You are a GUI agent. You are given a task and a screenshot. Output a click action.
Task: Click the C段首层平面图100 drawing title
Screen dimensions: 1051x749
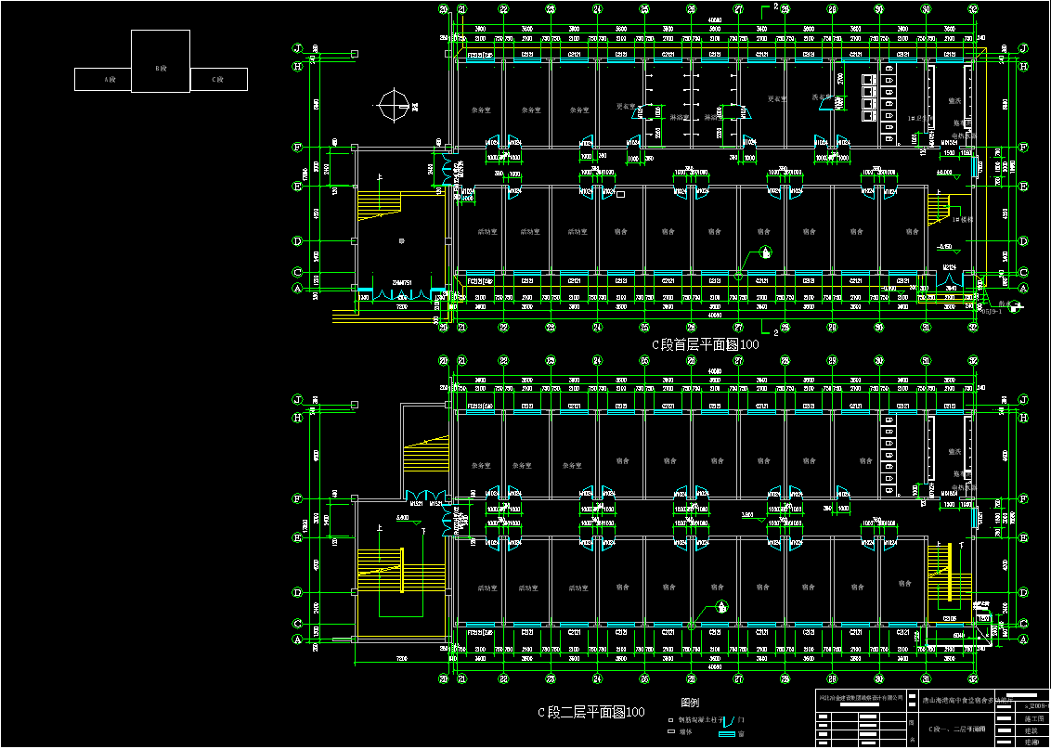(x=705, y=344)
